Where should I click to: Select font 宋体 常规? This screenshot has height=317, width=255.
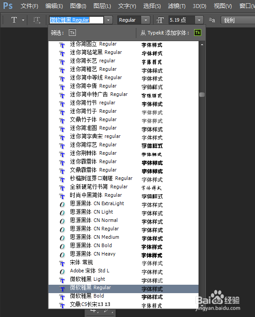[124, 263]
